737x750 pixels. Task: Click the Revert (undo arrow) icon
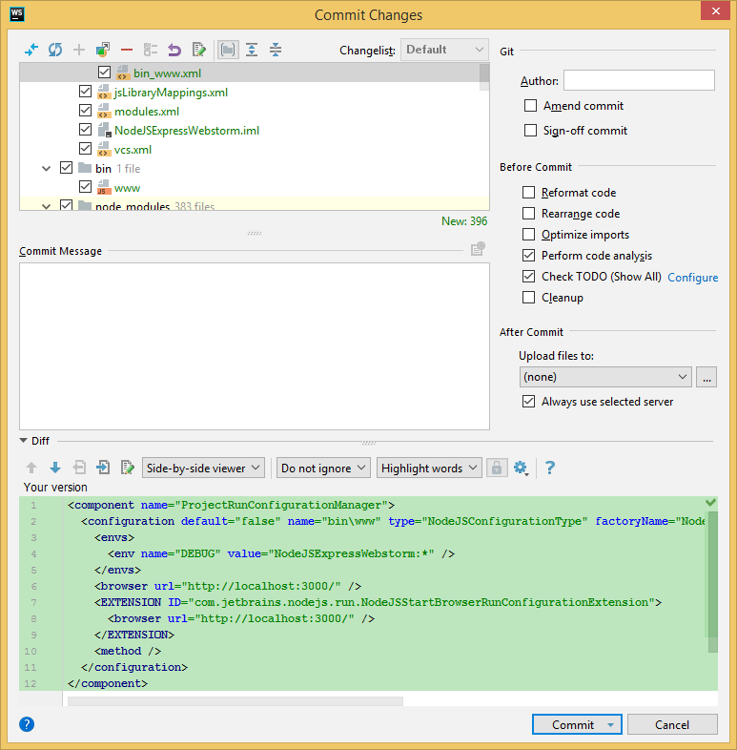click(x=174, y=50)
